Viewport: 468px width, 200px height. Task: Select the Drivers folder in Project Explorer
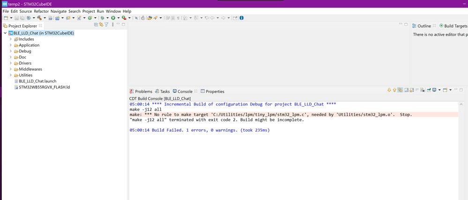click(x=25, y=63)
